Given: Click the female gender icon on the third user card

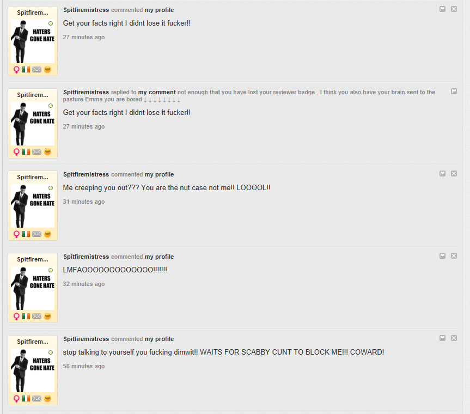Looking at the screenshot, I should coord(16,234).
